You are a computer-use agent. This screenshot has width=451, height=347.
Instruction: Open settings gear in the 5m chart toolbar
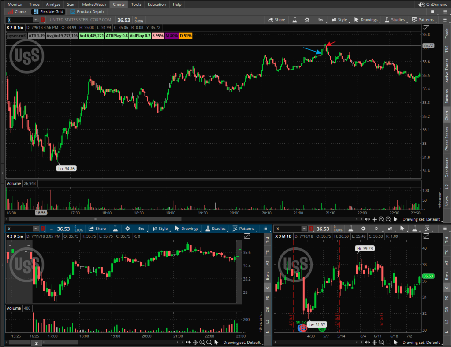127,229
